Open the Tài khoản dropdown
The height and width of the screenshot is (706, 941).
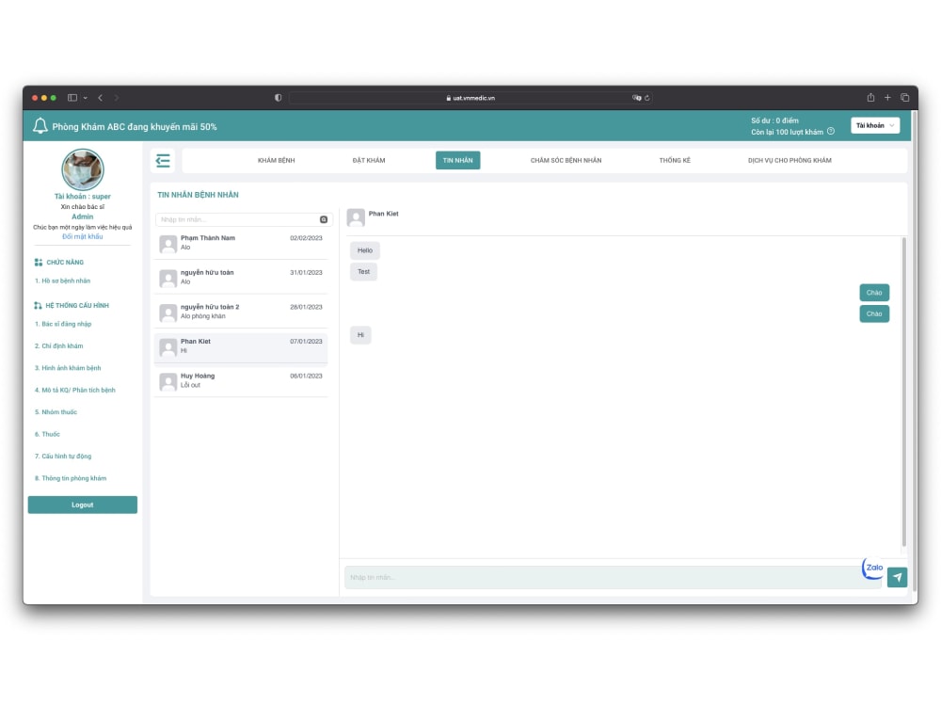pos(875,125)
